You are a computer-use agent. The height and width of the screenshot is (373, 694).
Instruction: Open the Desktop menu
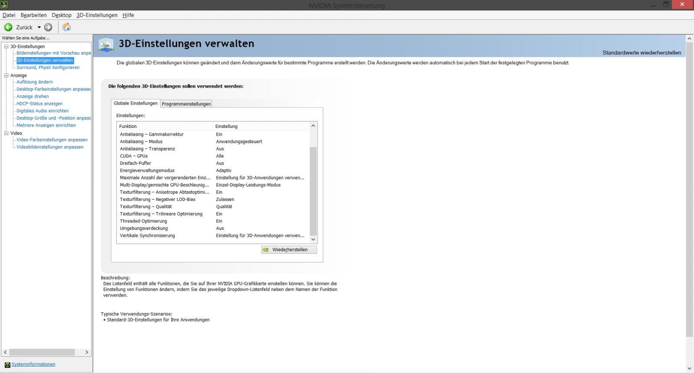click(62, 15)
